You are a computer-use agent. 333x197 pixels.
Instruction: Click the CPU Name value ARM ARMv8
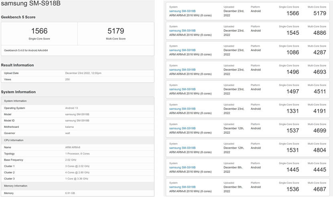point(73,147)
